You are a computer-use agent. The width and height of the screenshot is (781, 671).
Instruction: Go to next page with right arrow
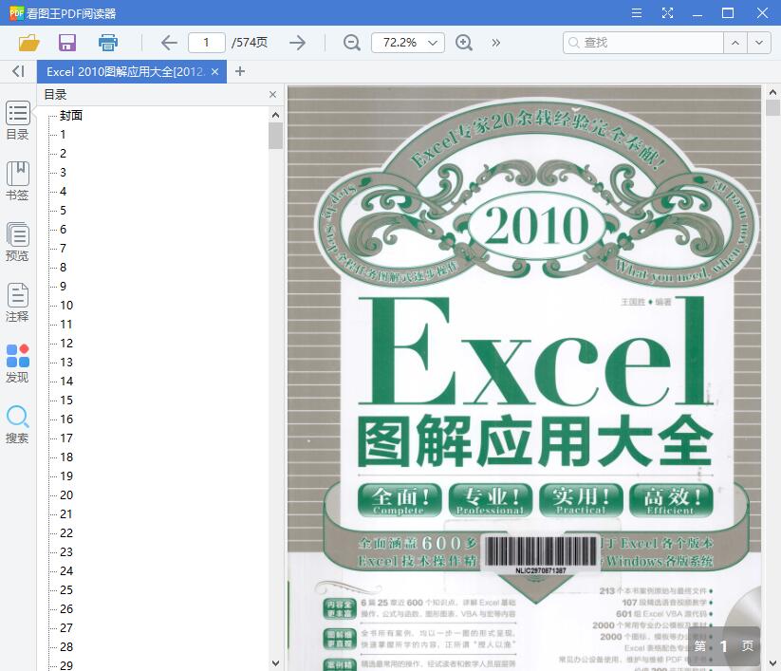(297, 43)
